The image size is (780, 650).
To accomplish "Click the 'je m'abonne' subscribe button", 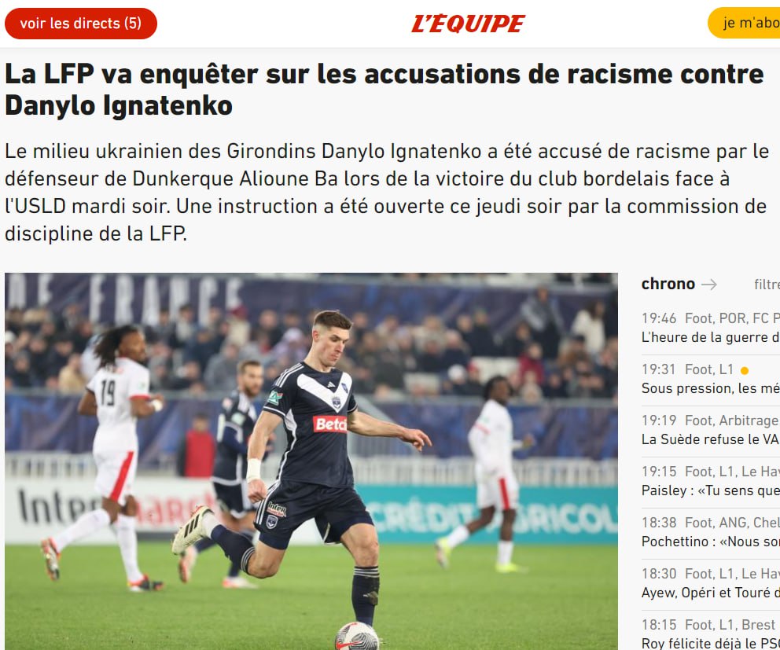I will 744,23.
